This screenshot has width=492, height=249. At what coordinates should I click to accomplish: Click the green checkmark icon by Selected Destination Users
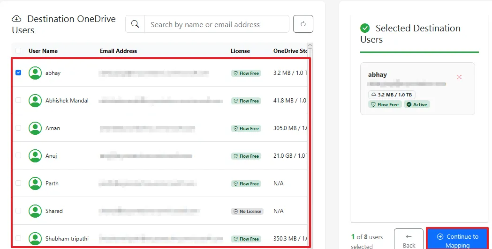[x=365, y=28]
